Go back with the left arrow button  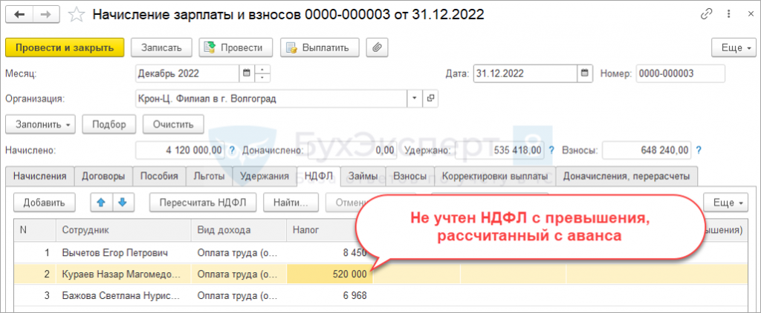click(x=19, y=15)
